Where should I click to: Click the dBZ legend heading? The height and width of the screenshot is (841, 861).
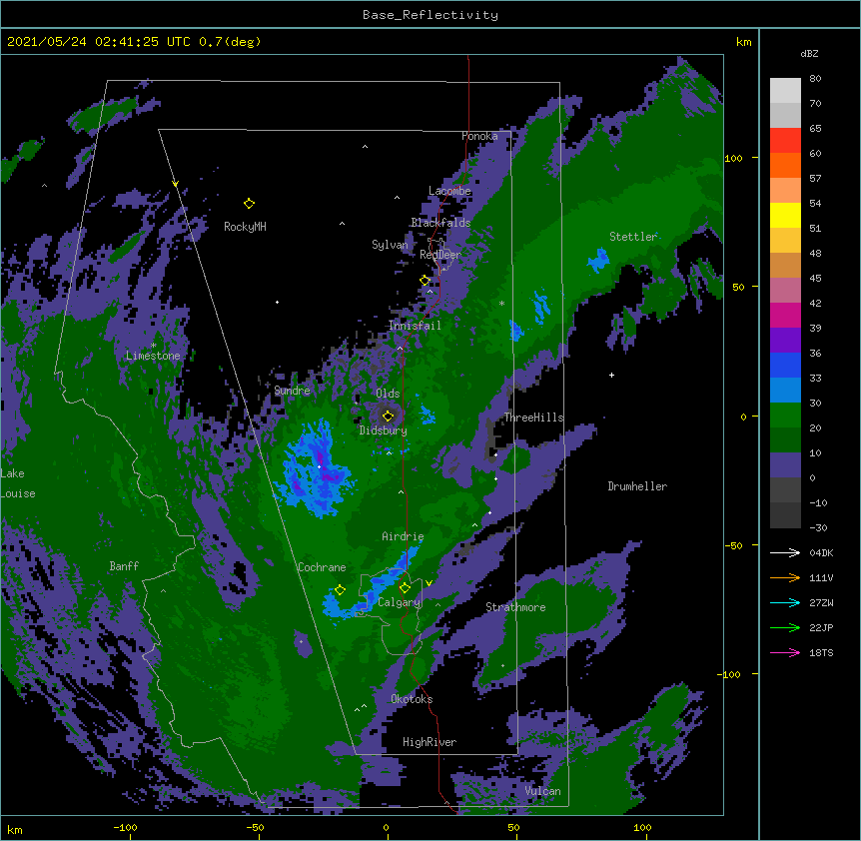[x=809, y=53]
